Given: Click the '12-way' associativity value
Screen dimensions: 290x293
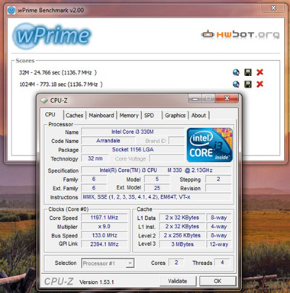Looking at the screenshot, I should pyautogui.click(x=219, y=244).
